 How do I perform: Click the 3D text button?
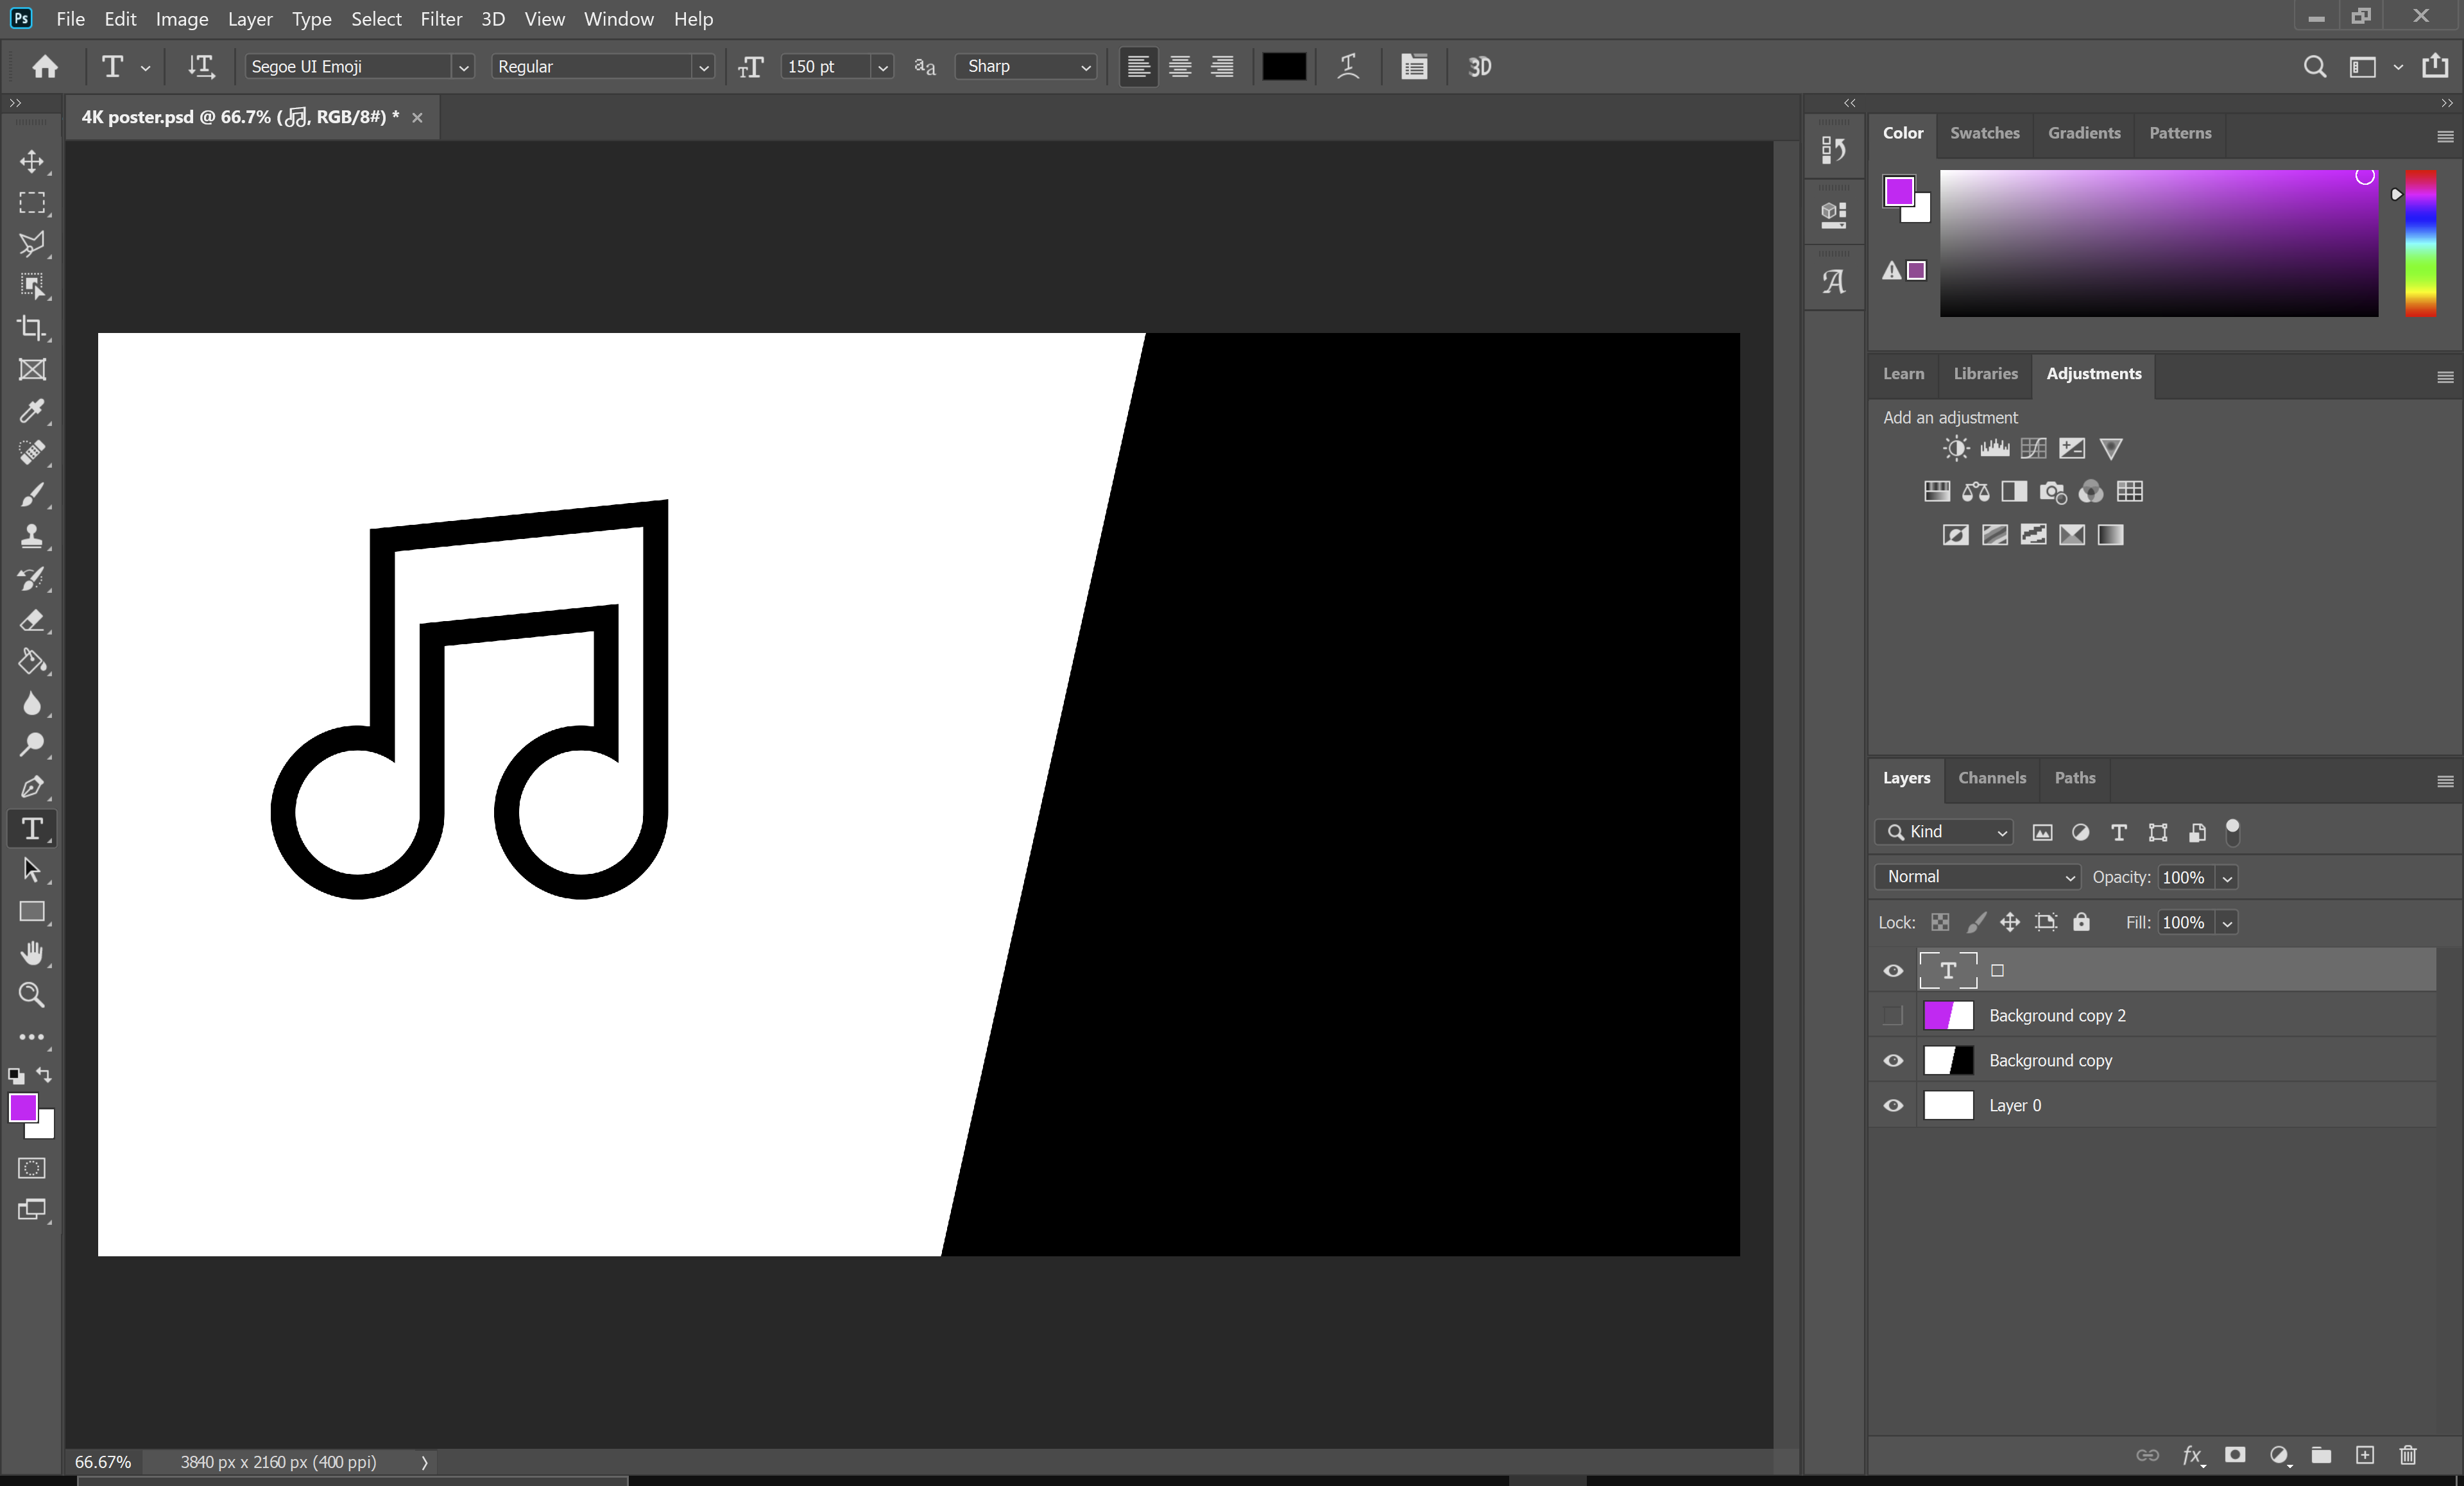pos(1479,67)
